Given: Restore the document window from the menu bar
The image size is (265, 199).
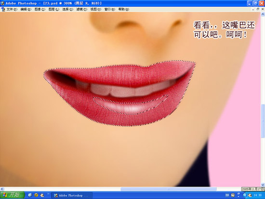Looking at the screenshot, I should [258, 9].
